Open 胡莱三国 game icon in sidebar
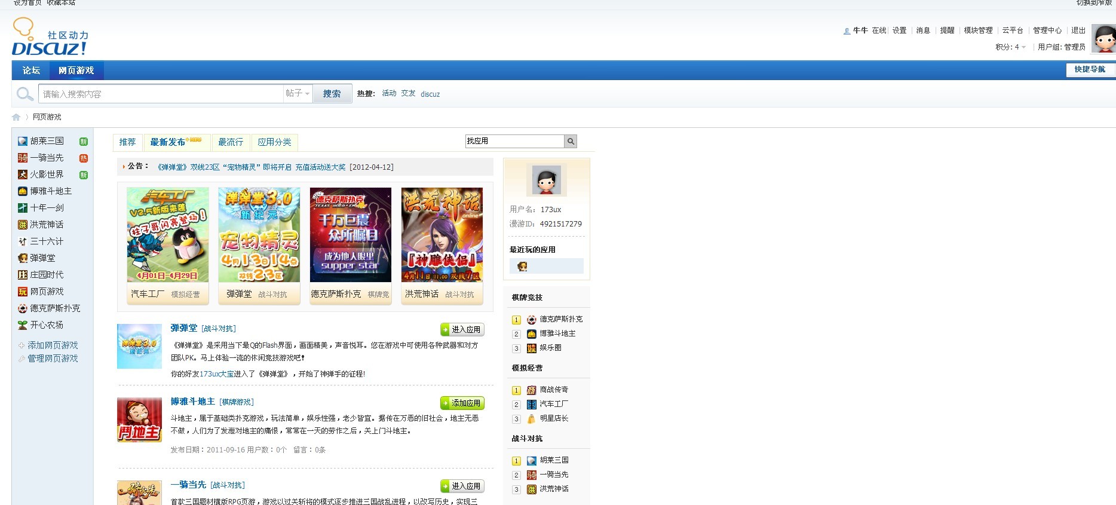The image size is (1116, 505). click(x=23, y=141)
